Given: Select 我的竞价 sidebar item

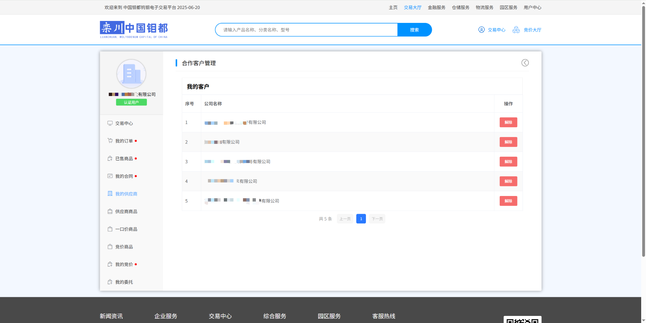Looking at the screenshot, I should click(124, 264).
